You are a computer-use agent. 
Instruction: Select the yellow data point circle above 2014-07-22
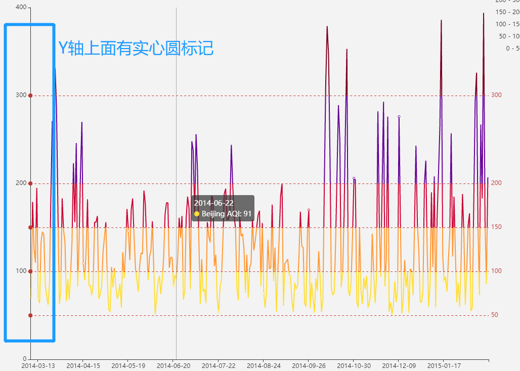[219, 312]
